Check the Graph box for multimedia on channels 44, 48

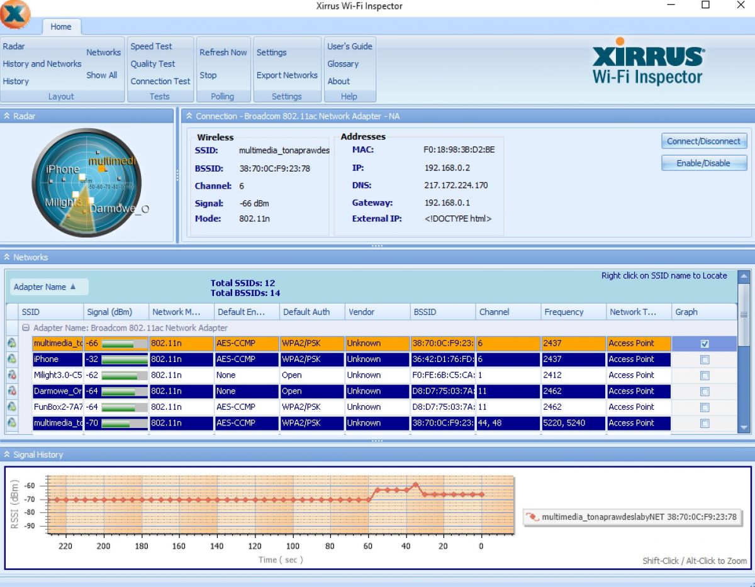(x=705, y=423)
